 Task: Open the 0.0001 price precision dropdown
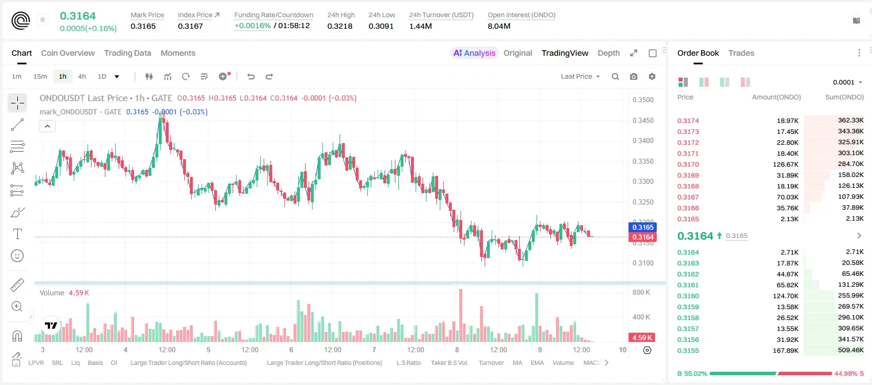[848, 82]
